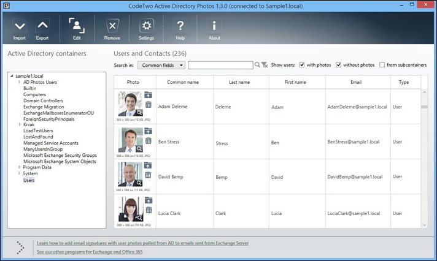437x261 pixels.
Task: Select Microsoft Exchange Security Groups
Action: tap(60, 155)
